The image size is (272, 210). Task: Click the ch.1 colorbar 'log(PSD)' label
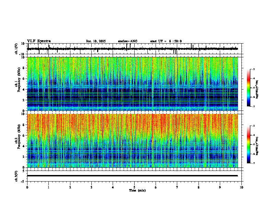[257, 90]
